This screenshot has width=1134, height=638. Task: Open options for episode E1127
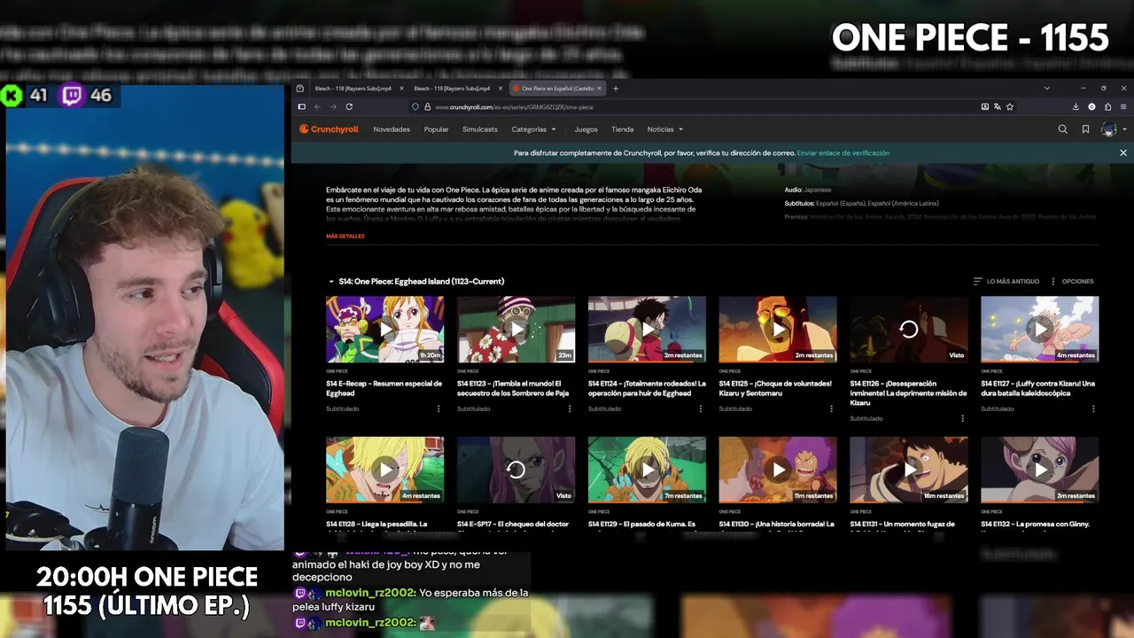click(x=1093, y=408)
